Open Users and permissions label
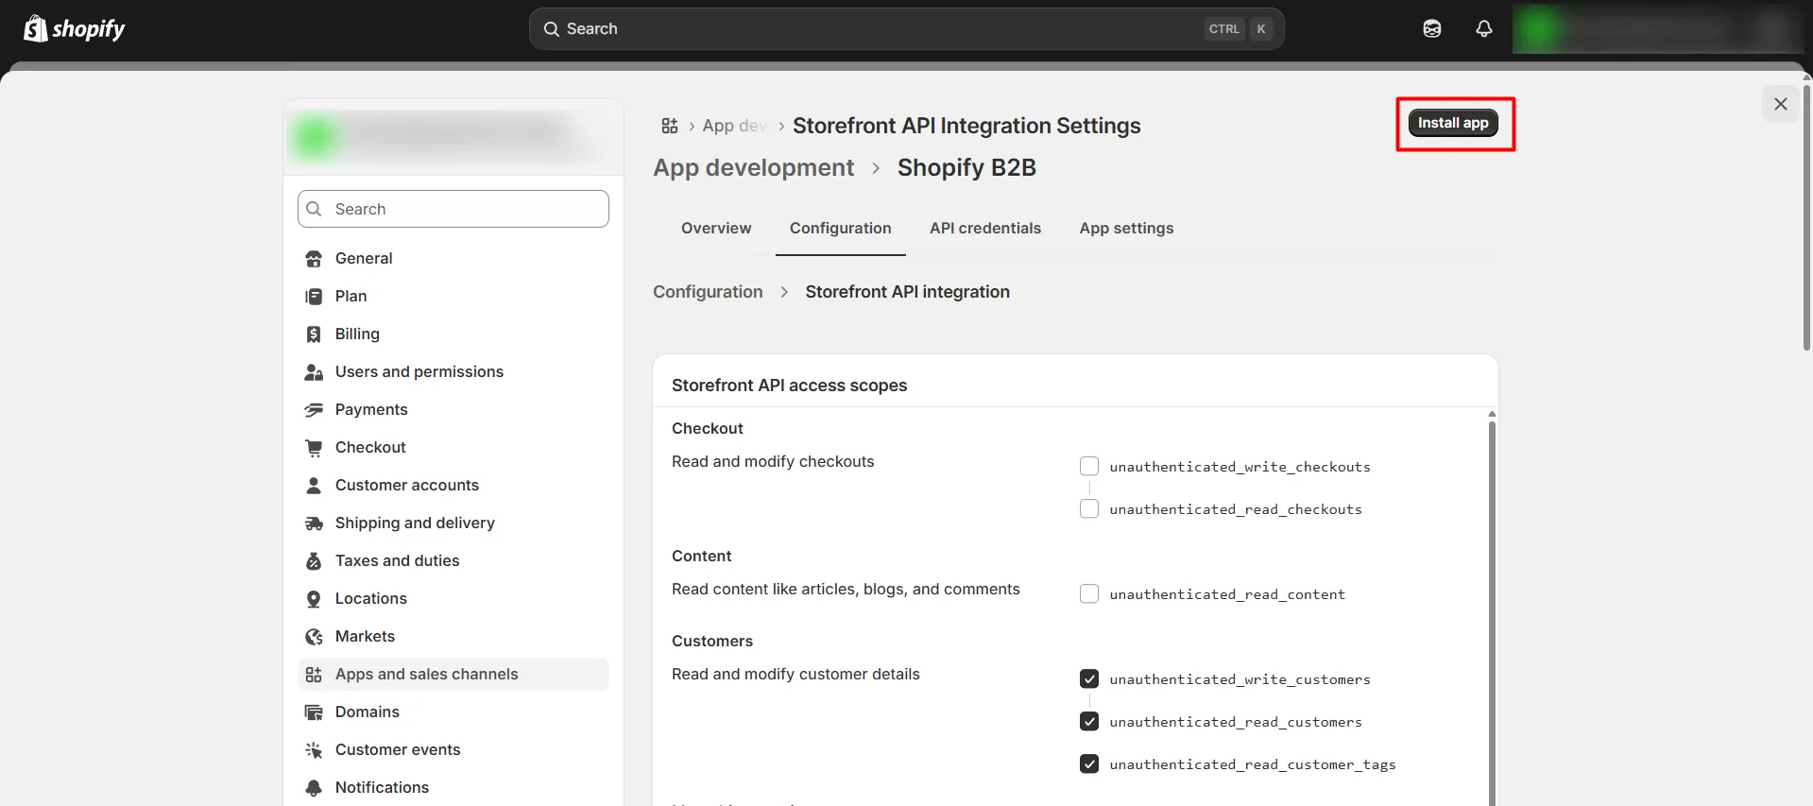 click(419, 372)
